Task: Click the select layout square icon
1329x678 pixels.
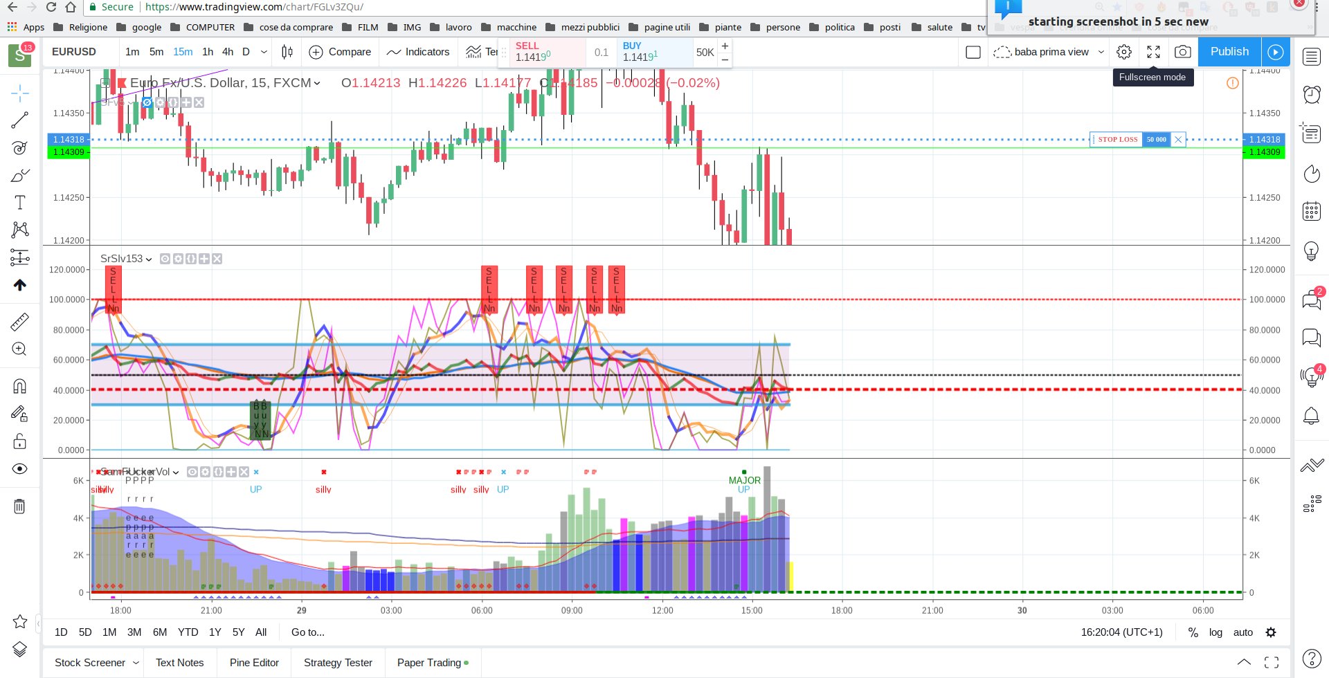Action: tap(973, 52)
